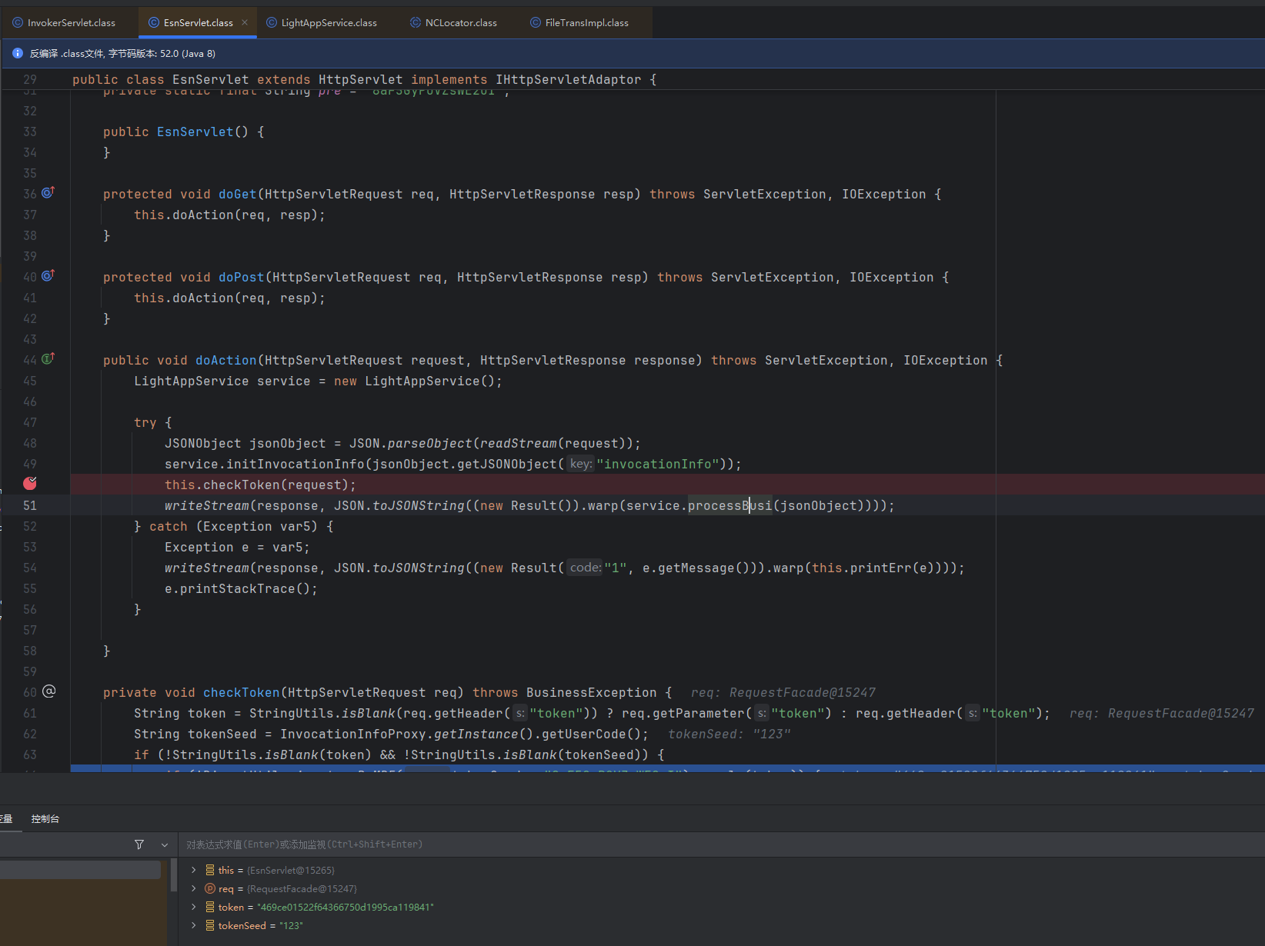The image size is (1265, 946).
Task: Click the override gutter icon beside doPost
Action: pos(48,276)
